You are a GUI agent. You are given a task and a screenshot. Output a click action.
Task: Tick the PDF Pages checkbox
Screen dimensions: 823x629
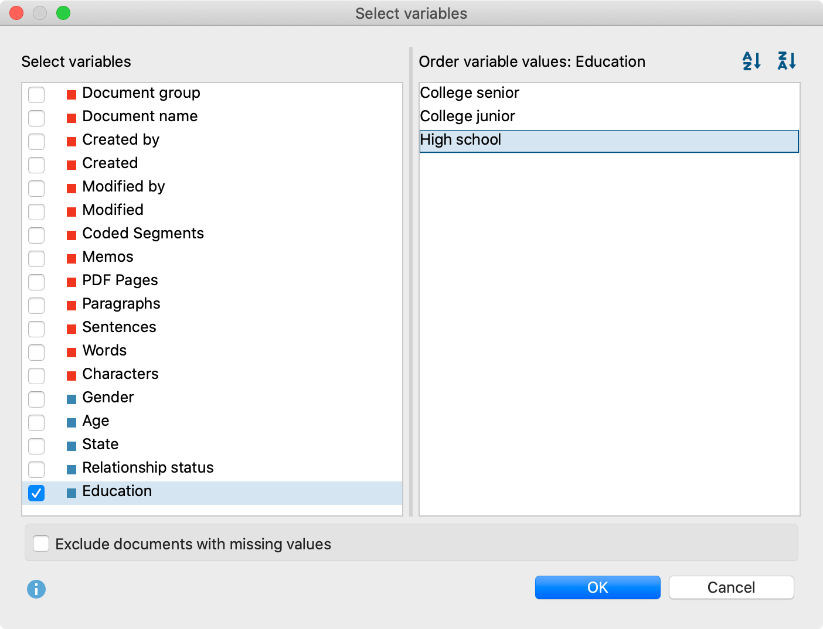click(x=36, y=282)
